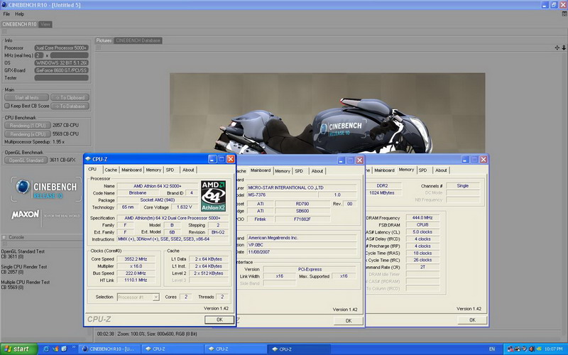This screenshot has width=568, height=355.
Task: Open the CINEBENCH Database tab
Action: click(x=138, y=40)
